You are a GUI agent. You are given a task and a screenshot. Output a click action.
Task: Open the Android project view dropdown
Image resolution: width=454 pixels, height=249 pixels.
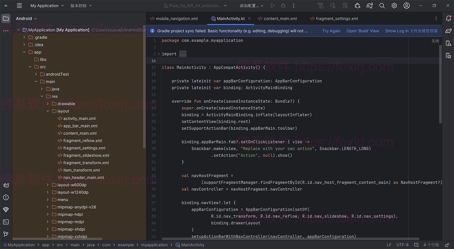26,19
